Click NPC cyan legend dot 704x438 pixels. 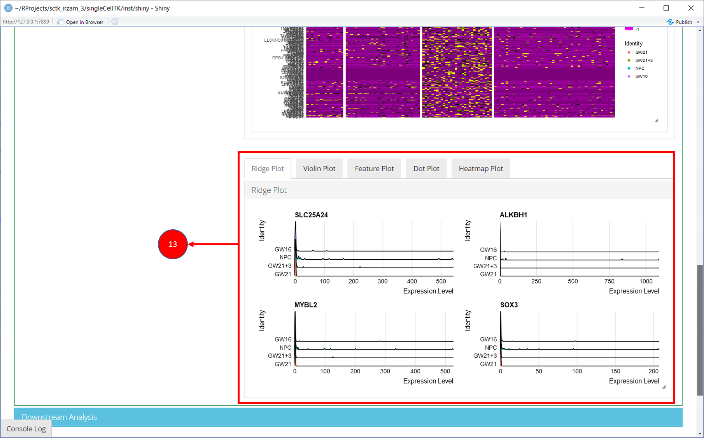click(629, 68)
